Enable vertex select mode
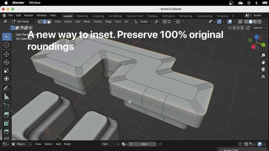The height and width of the screenshot is (151, 269). [40, 22]
